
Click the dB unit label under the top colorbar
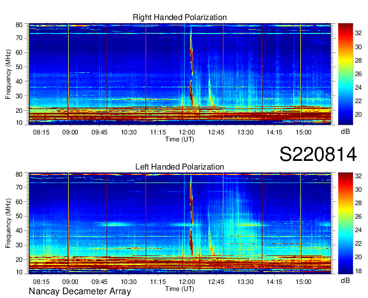point(345,132)
